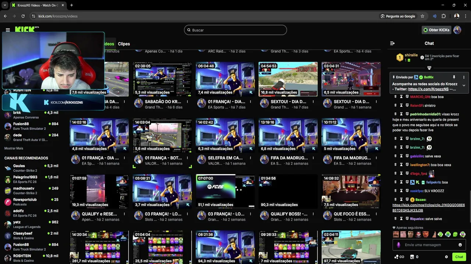Click the Obter KICKs button
This screenshot has height=264, width=471.
436,30
